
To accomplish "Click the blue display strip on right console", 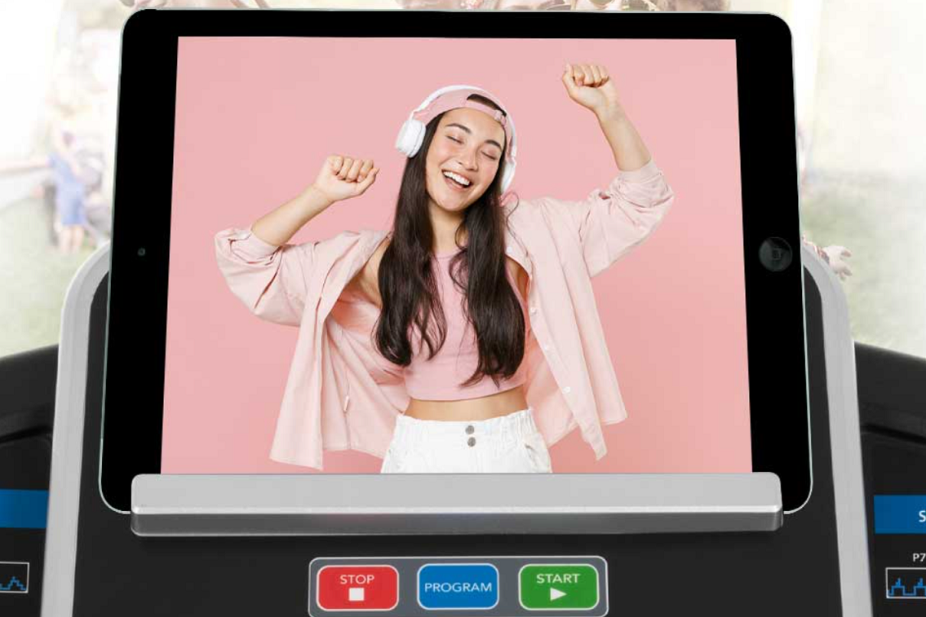I will [x=901, y=514].
